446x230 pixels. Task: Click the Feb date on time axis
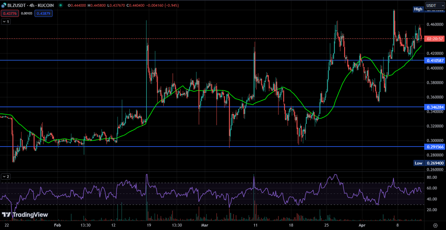[x=57, y=225]
